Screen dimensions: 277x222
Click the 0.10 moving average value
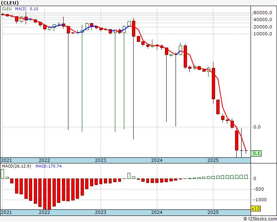coord(34,9)
